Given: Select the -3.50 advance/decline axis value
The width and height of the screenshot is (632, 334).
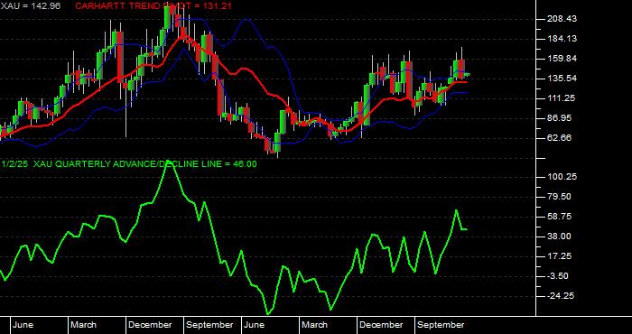Looking at the screenshot, I should [558, 276].
